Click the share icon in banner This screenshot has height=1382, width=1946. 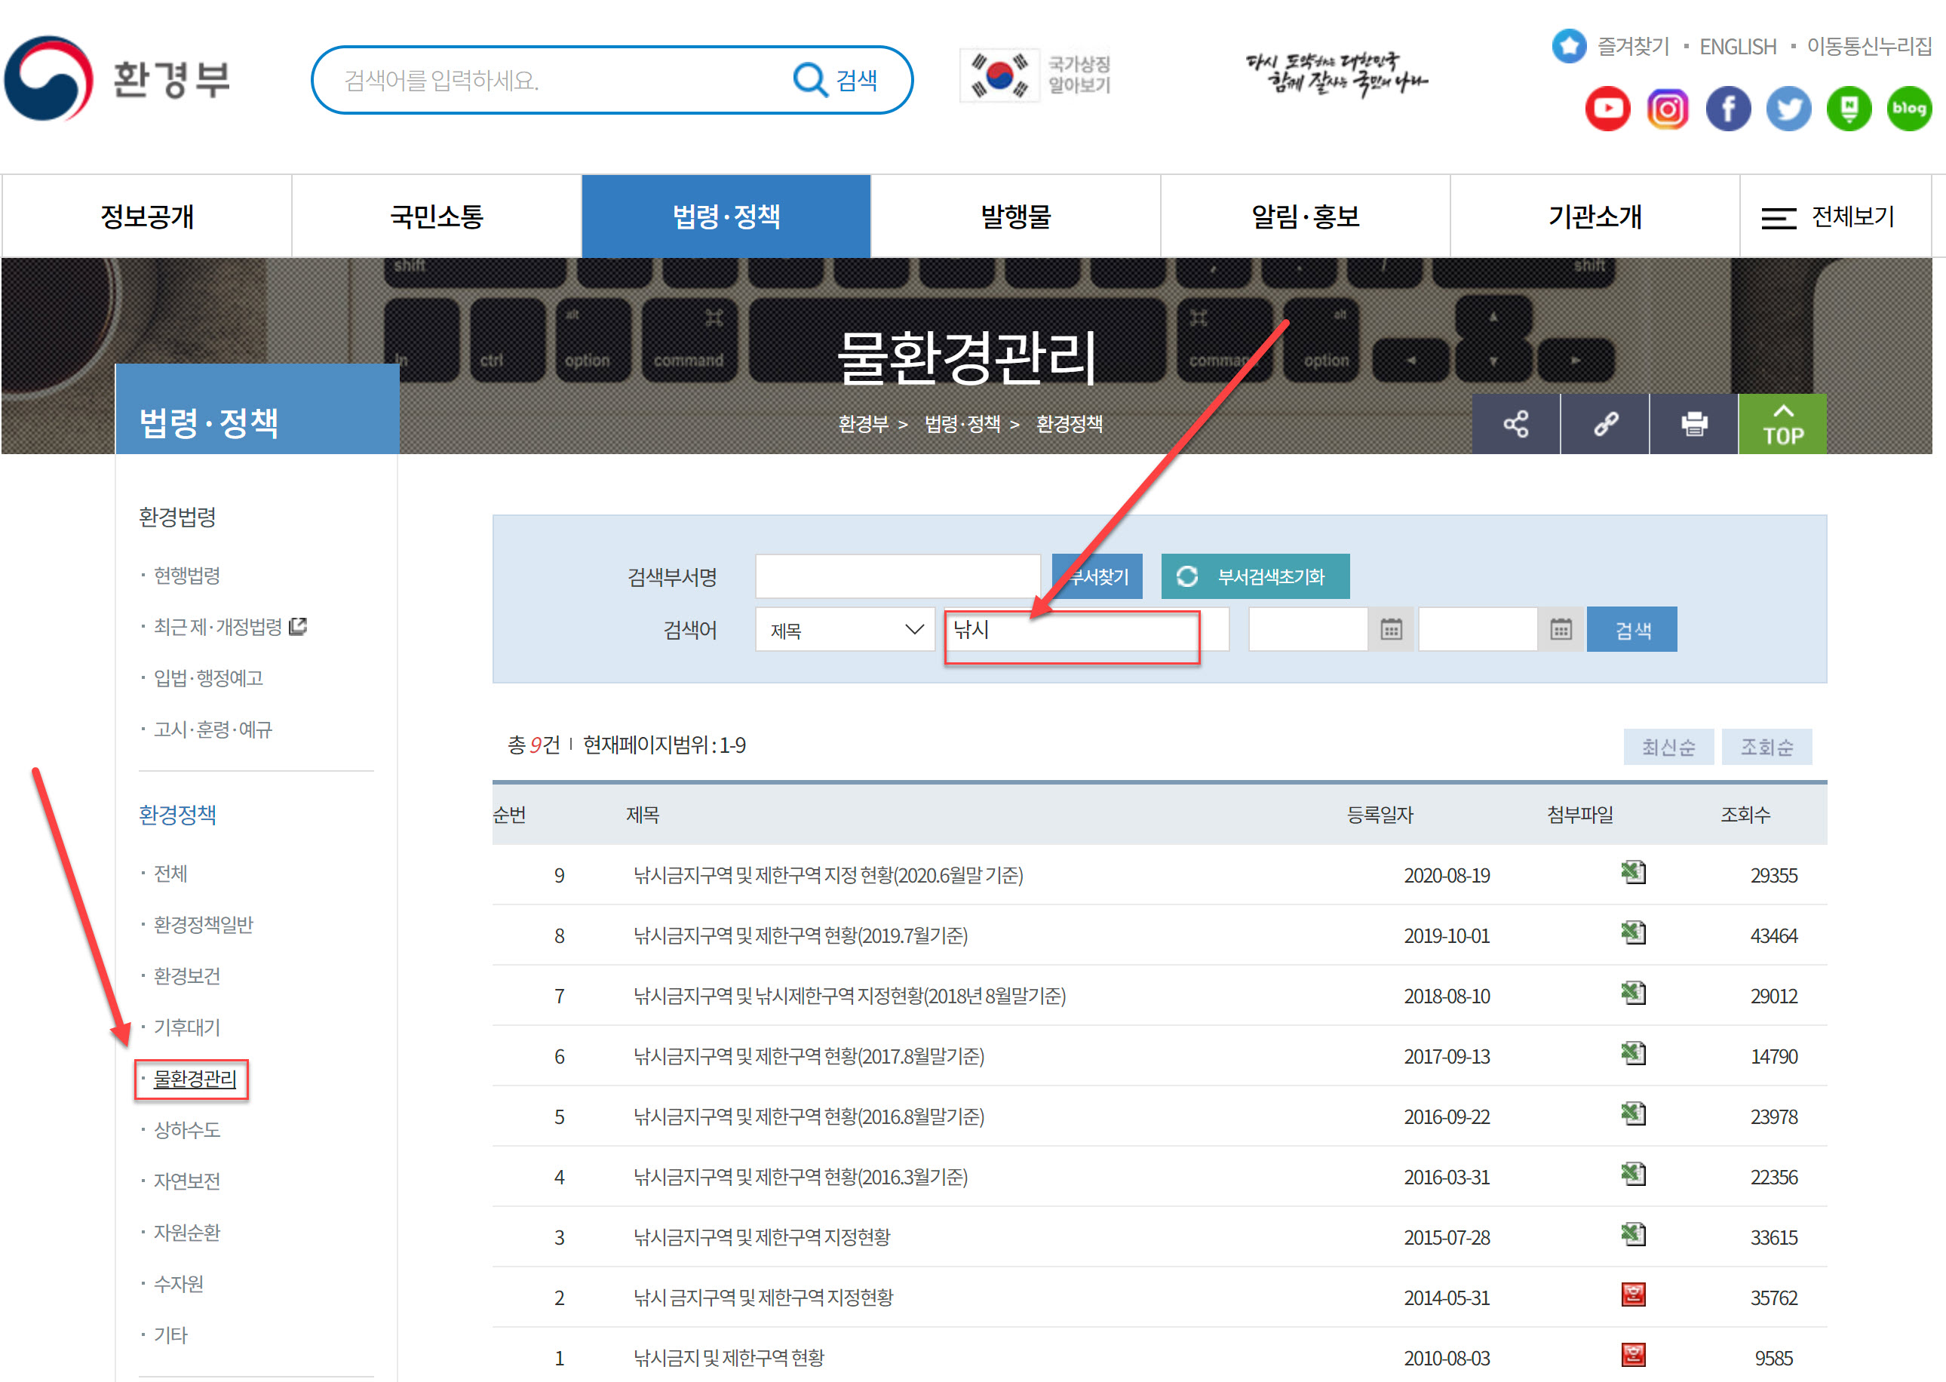pyautogui.click(x=1515, y=424)
